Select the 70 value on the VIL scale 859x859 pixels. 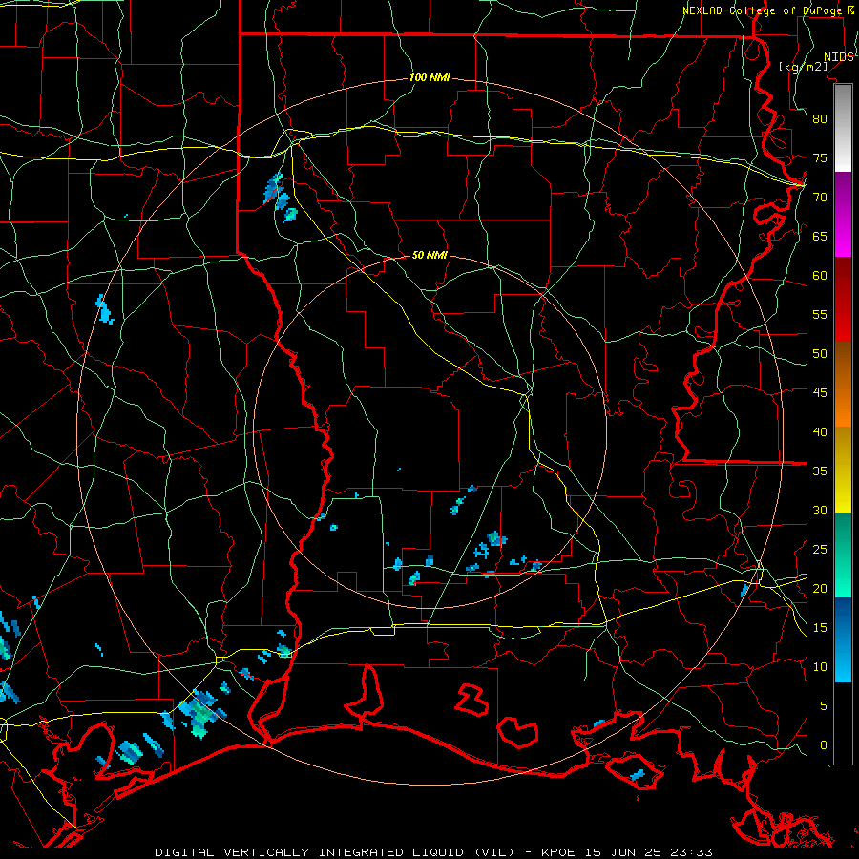[820, 198]
